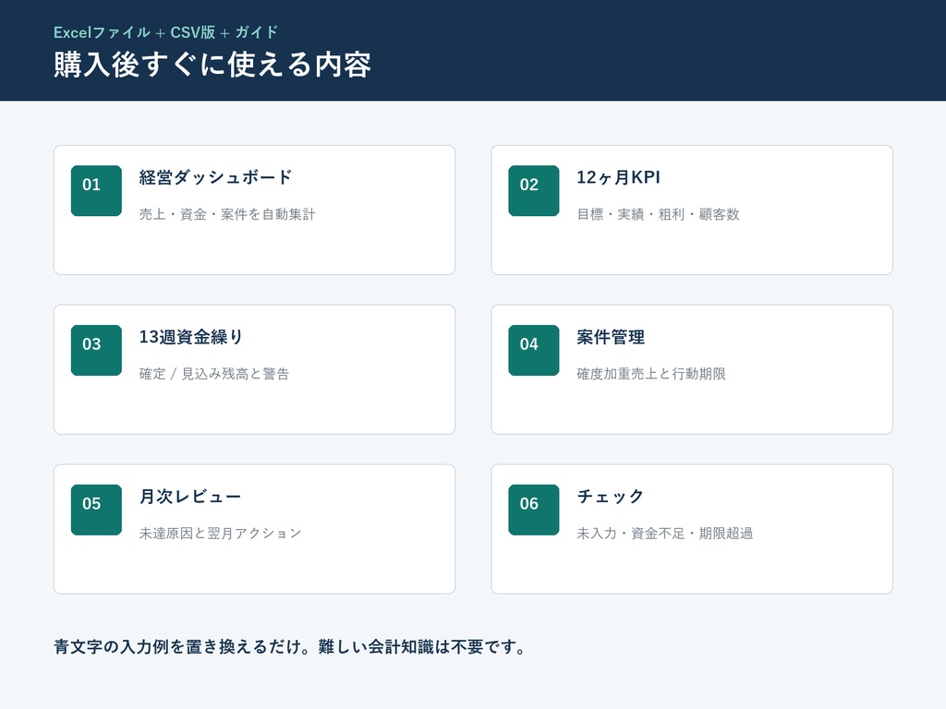Select the 経営ダッシュボード card title
946x709 pixels.
point(216,177)
